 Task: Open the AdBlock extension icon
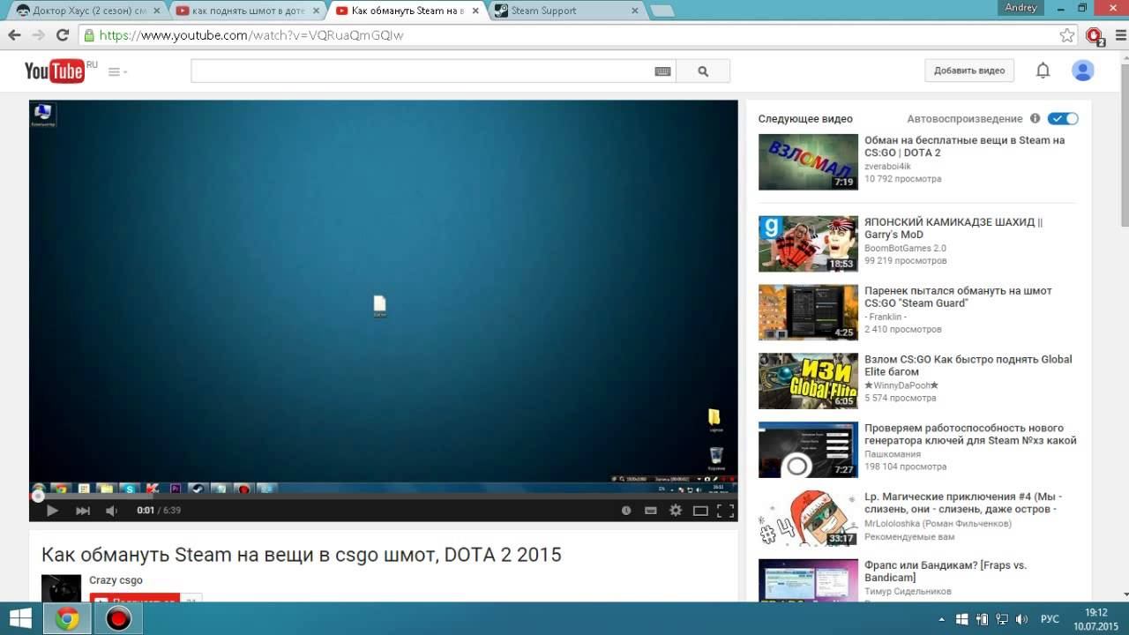click(1094, 35)
